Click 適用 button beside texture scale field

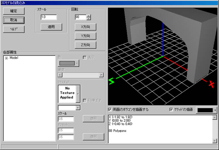pos(93,119)
